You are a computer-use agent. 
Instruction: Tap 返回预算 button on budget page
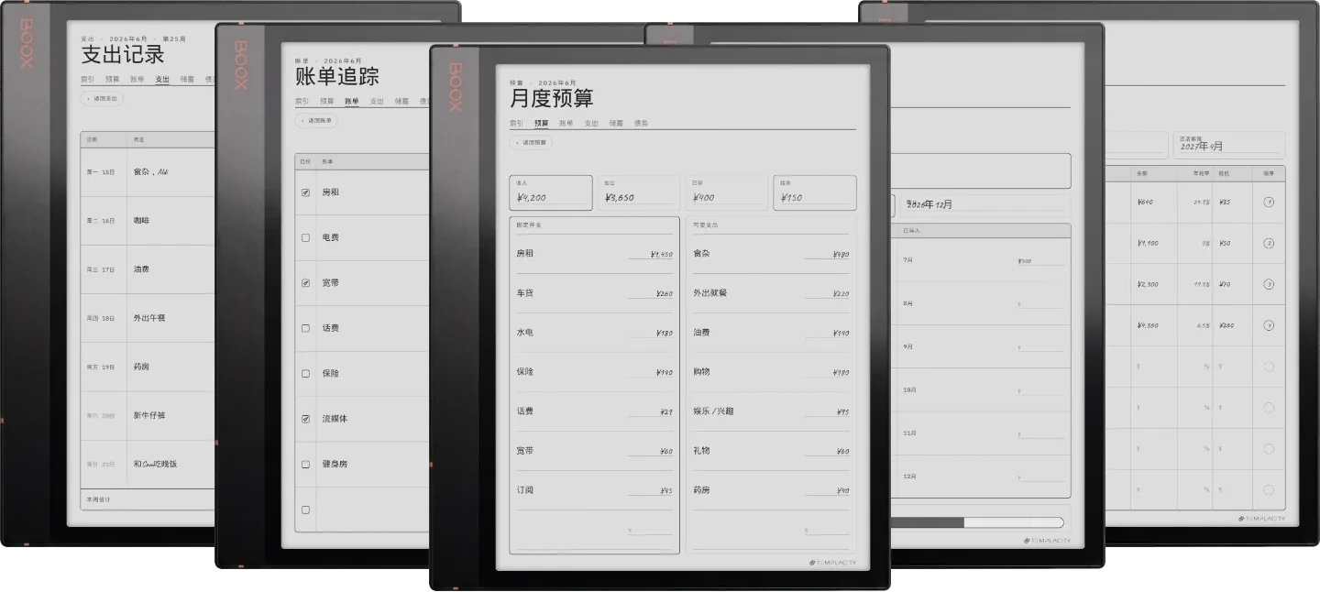[x=532, y=143]
